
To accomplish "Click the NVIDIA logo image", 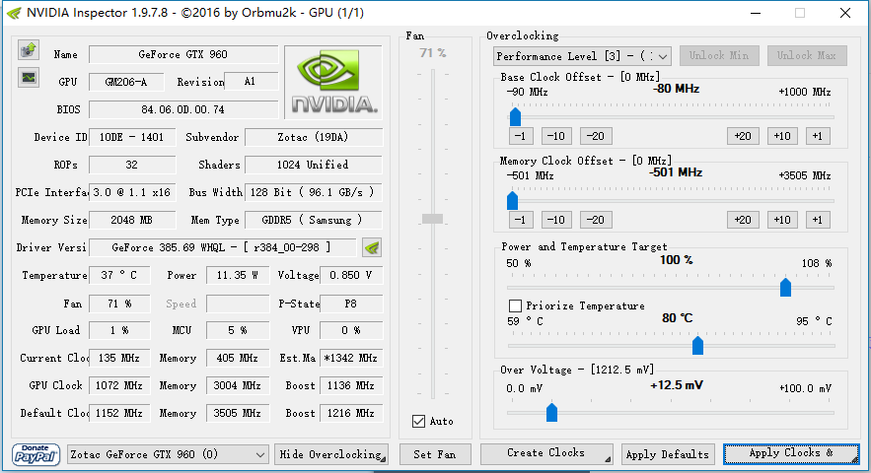I will click(x=333, y=82).
